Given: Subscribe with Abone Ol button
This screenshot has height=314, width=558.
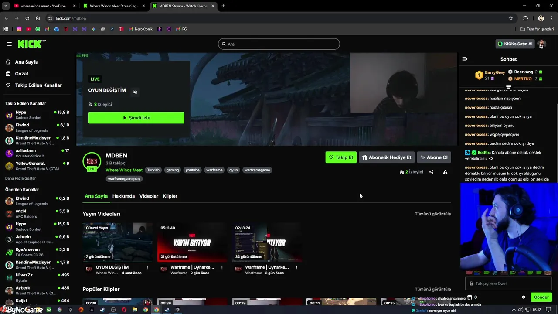Looking at the screenshot, I should 434,157.
